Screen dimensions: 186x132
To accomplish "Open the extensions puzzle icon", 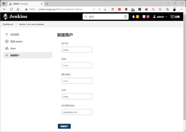I will 160,9.
